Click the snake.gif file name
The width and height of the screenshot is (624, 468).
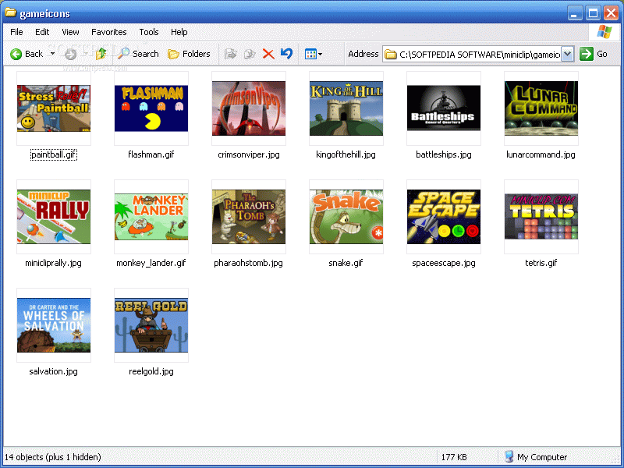346,263
